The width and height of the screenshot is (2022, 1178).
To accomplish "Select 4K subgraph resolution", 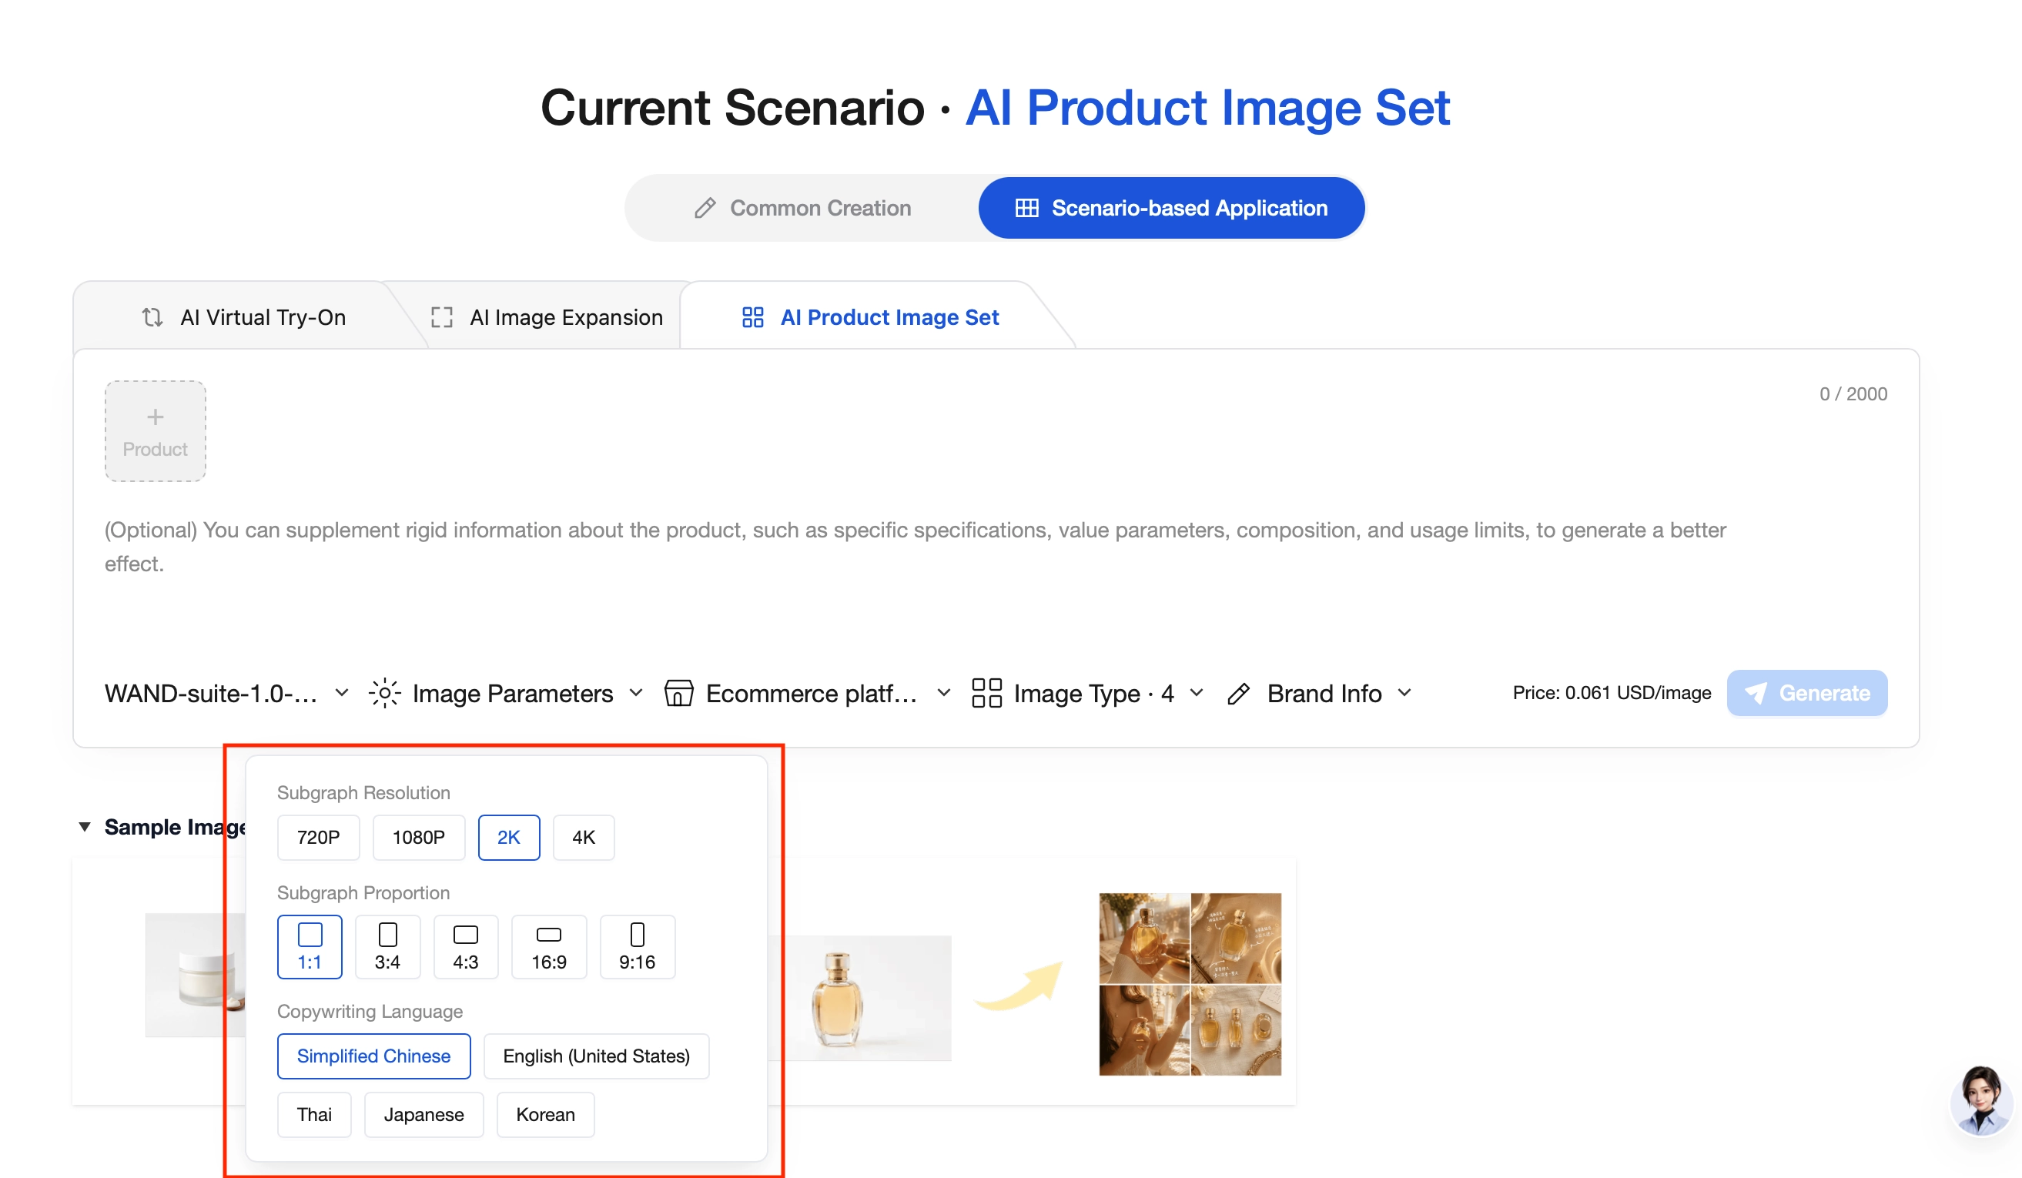I will (584, 838).
